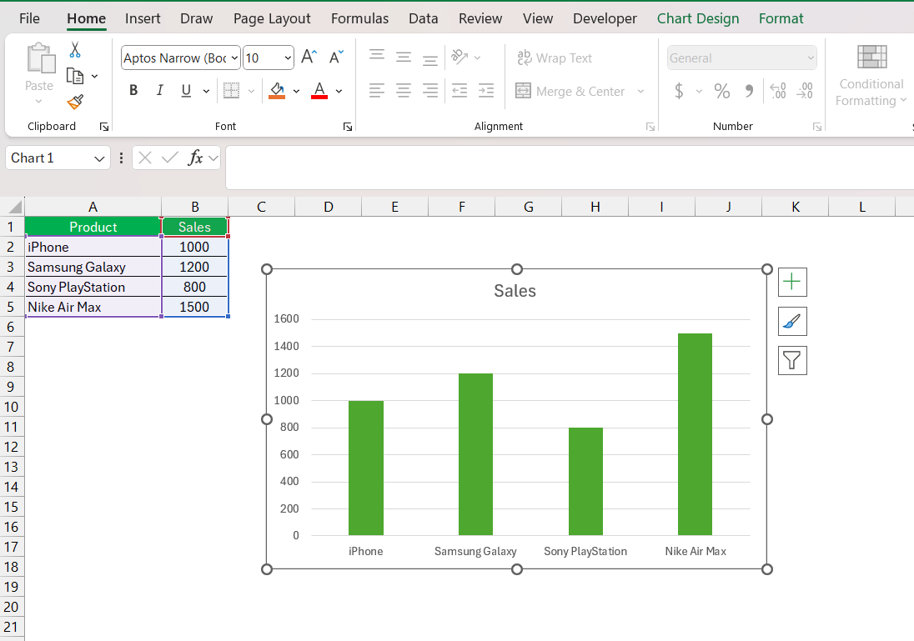914x641 pixels.
Task: Open Clipboard dialog launcher
Action: (x=103, y=127)
